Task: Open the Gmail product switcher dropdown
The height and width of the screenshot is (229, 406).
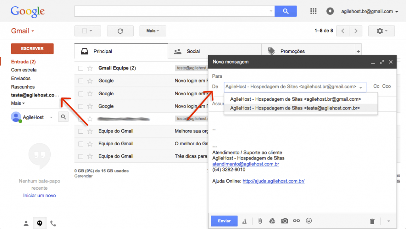Action: [23, 31]
